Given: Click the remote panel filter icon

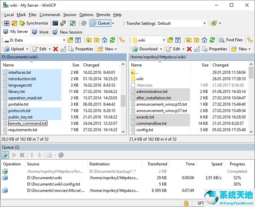Looking at the screenshot, I should pyautogui.click(x=178, y=40).
